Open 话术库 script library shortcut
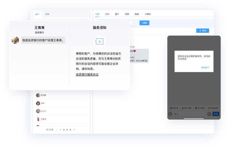 (174, 108)
